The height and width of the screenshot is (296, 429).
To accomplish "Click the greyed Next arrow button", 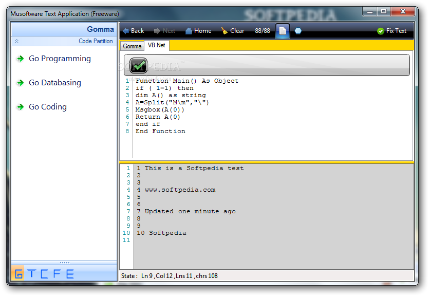I will click(x=164, y=31).
